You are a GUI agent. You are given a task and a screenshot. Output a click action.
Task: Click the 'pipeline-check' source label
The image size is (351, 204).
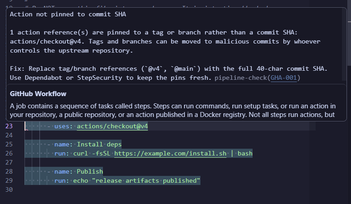click(x=241, y=78)
